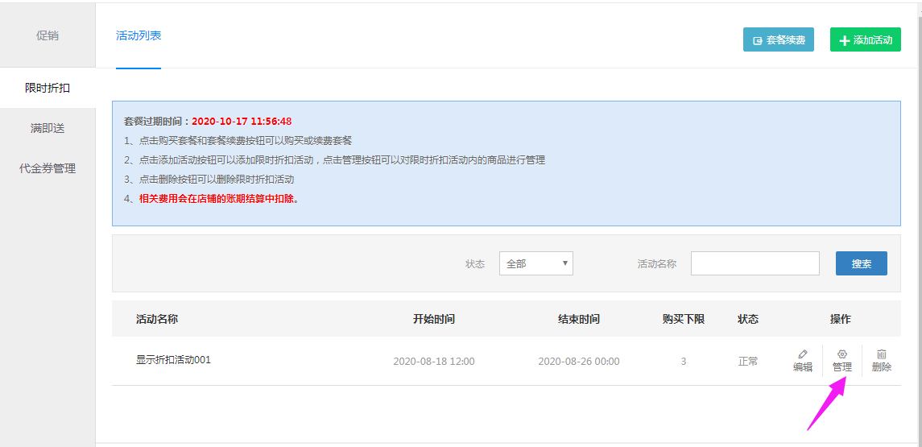Screen dimensions: 922x447
Task: Click the 购买下限 column header
Action: click(684, 320)
